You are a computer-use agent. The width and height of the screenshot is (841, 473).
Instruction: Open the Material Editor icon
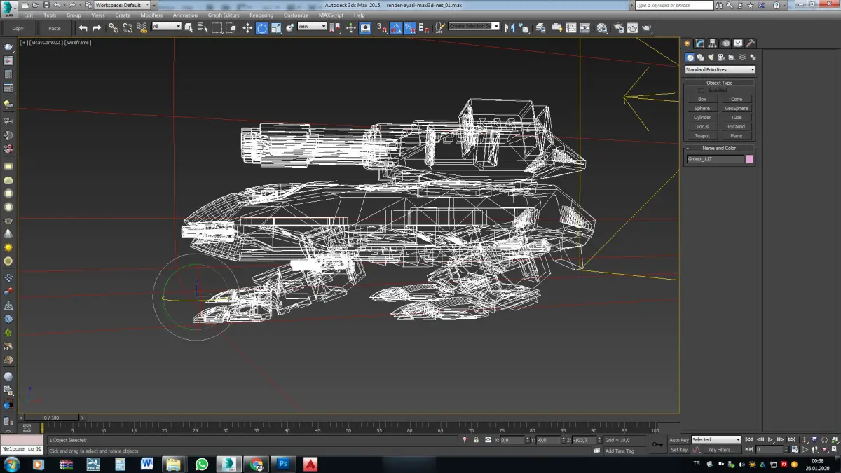(x=602, y=28)
